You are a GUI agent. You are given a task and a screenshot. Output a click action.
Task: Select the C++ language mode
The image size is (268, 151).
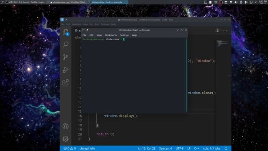click(196, 148)
